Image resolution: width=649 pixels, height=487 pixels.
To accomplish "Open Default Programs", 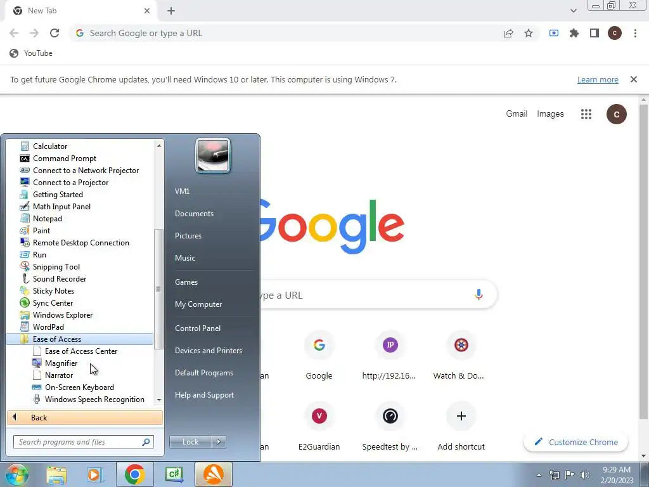I will click(203, 373).
